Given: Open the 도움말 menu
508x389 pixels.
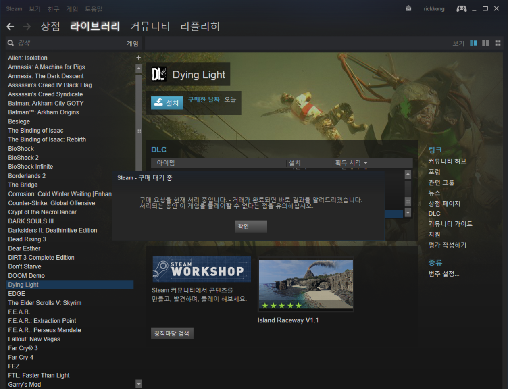Looking at the screenshot, I should (x=94, y=9).
